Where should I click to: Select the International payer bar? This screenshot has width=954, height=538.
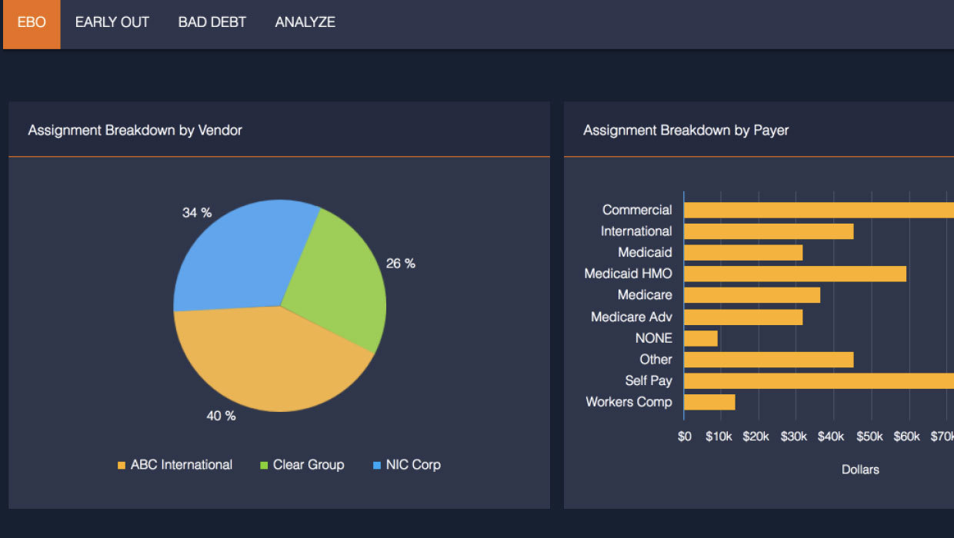pos(768,231)
